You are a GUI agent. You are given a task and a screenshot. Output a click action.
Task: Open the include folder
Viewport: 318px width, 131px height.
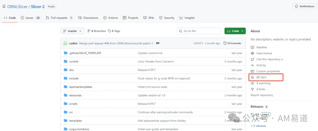pyautogui.click(x=74, y=78)
